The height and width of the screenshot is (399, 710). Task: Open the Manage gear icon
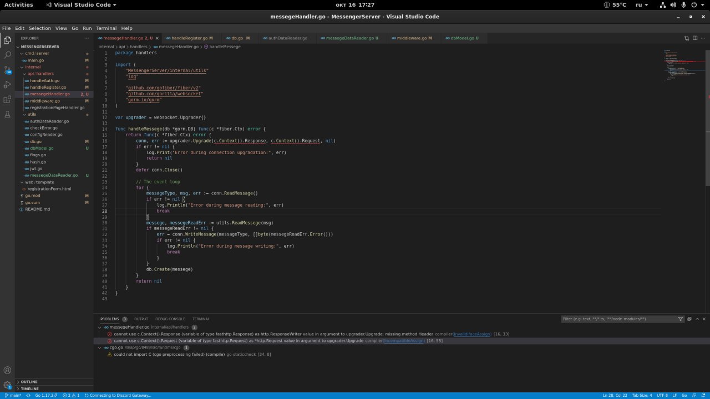coord(7,385)
